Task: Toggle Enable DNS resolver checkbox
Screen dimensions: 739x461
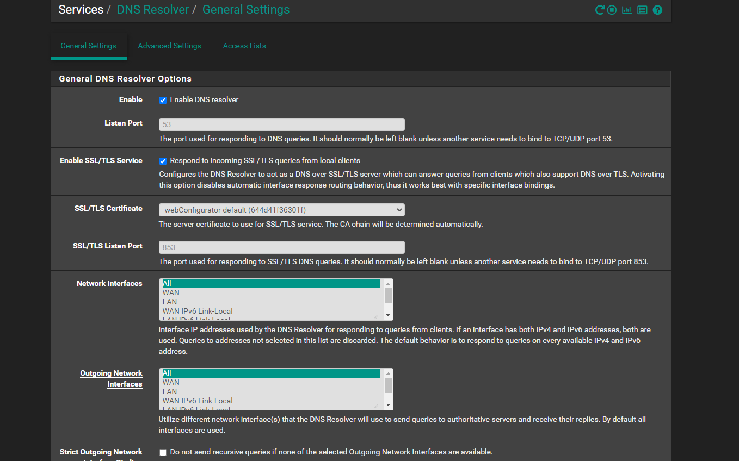Action: tap(163, 100)
